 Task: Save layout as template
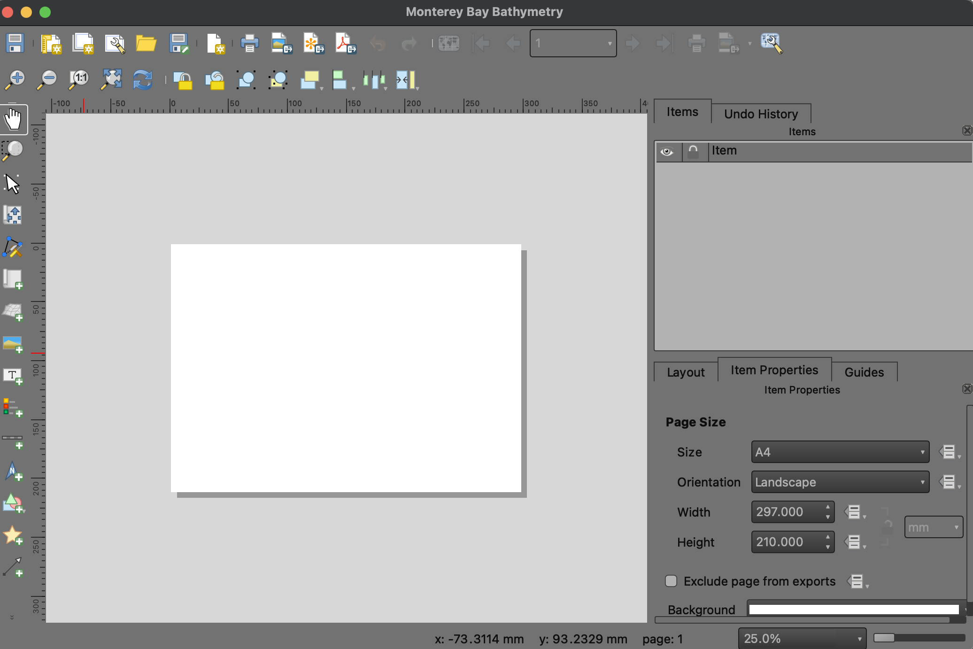click(179, 43)
